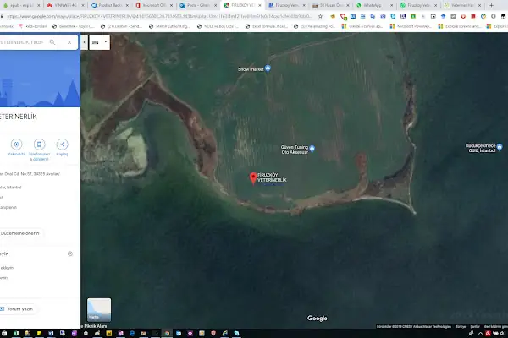Open Internet Explorer from the taskbar
The height and width of the screenshot is (338, 508).
[225, 334]
